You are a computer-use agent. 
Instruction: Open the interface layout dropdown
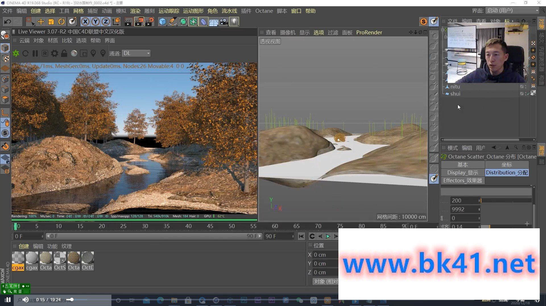(512, 11)
